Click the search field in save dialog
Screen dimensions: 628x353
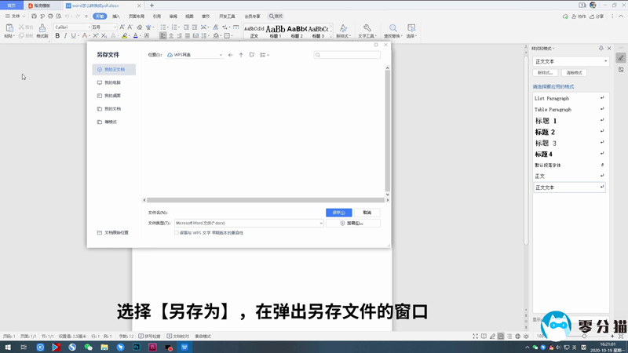[x=347, y=55]
